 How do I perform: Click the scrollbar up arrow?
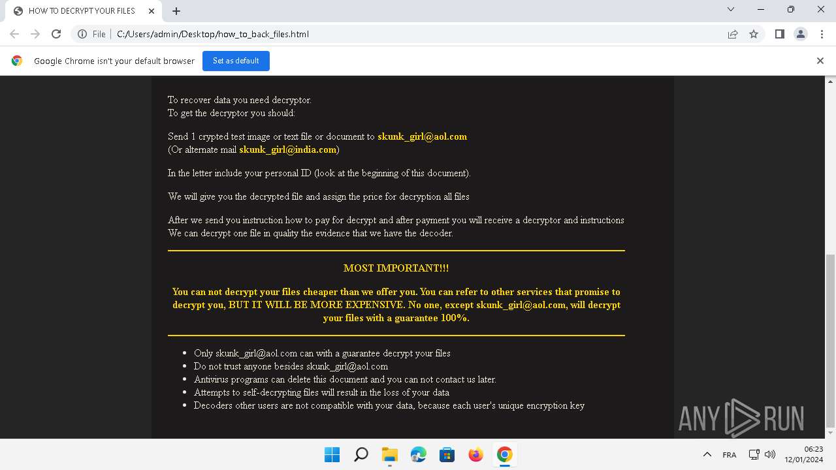pos(831,81)
